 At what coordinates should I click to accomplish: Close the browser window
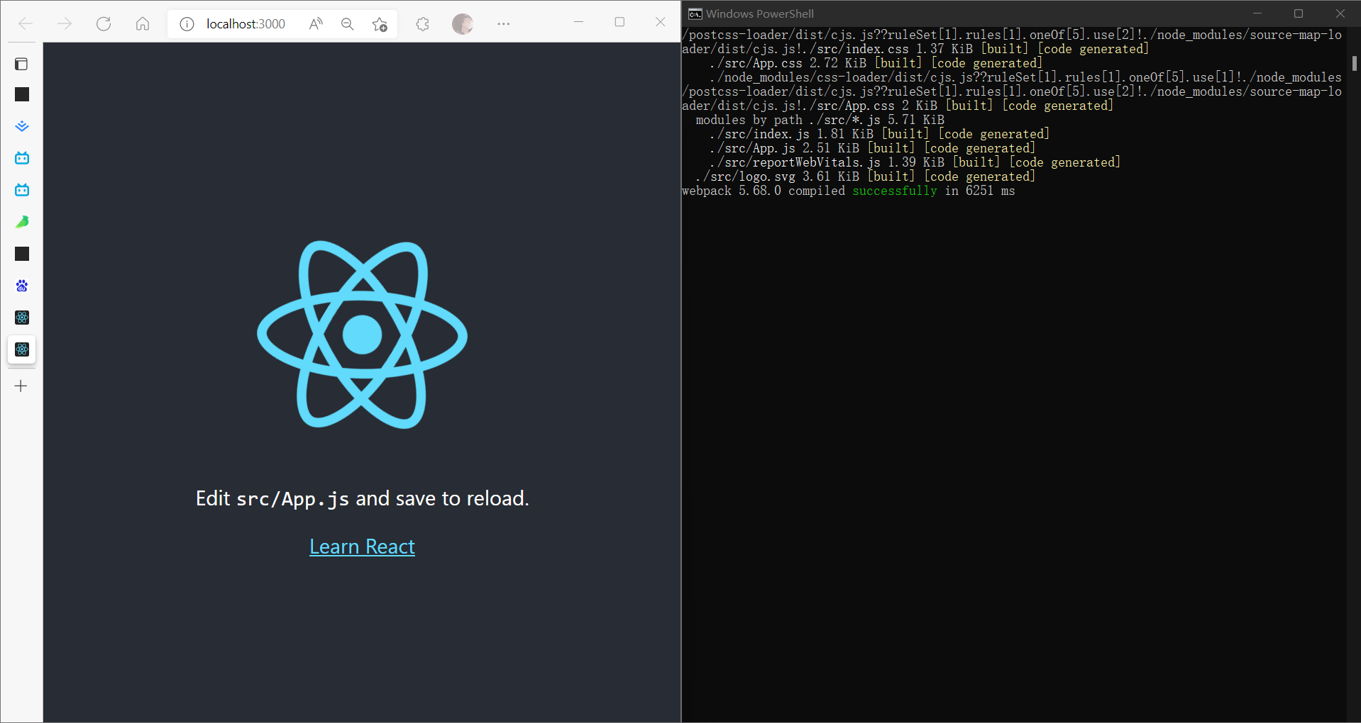click(x=661, y=22)
